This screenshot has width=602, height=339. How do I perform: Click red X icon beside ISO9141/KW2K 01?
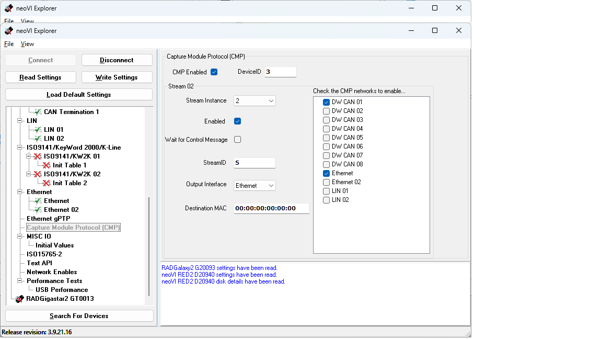(38, 156)
